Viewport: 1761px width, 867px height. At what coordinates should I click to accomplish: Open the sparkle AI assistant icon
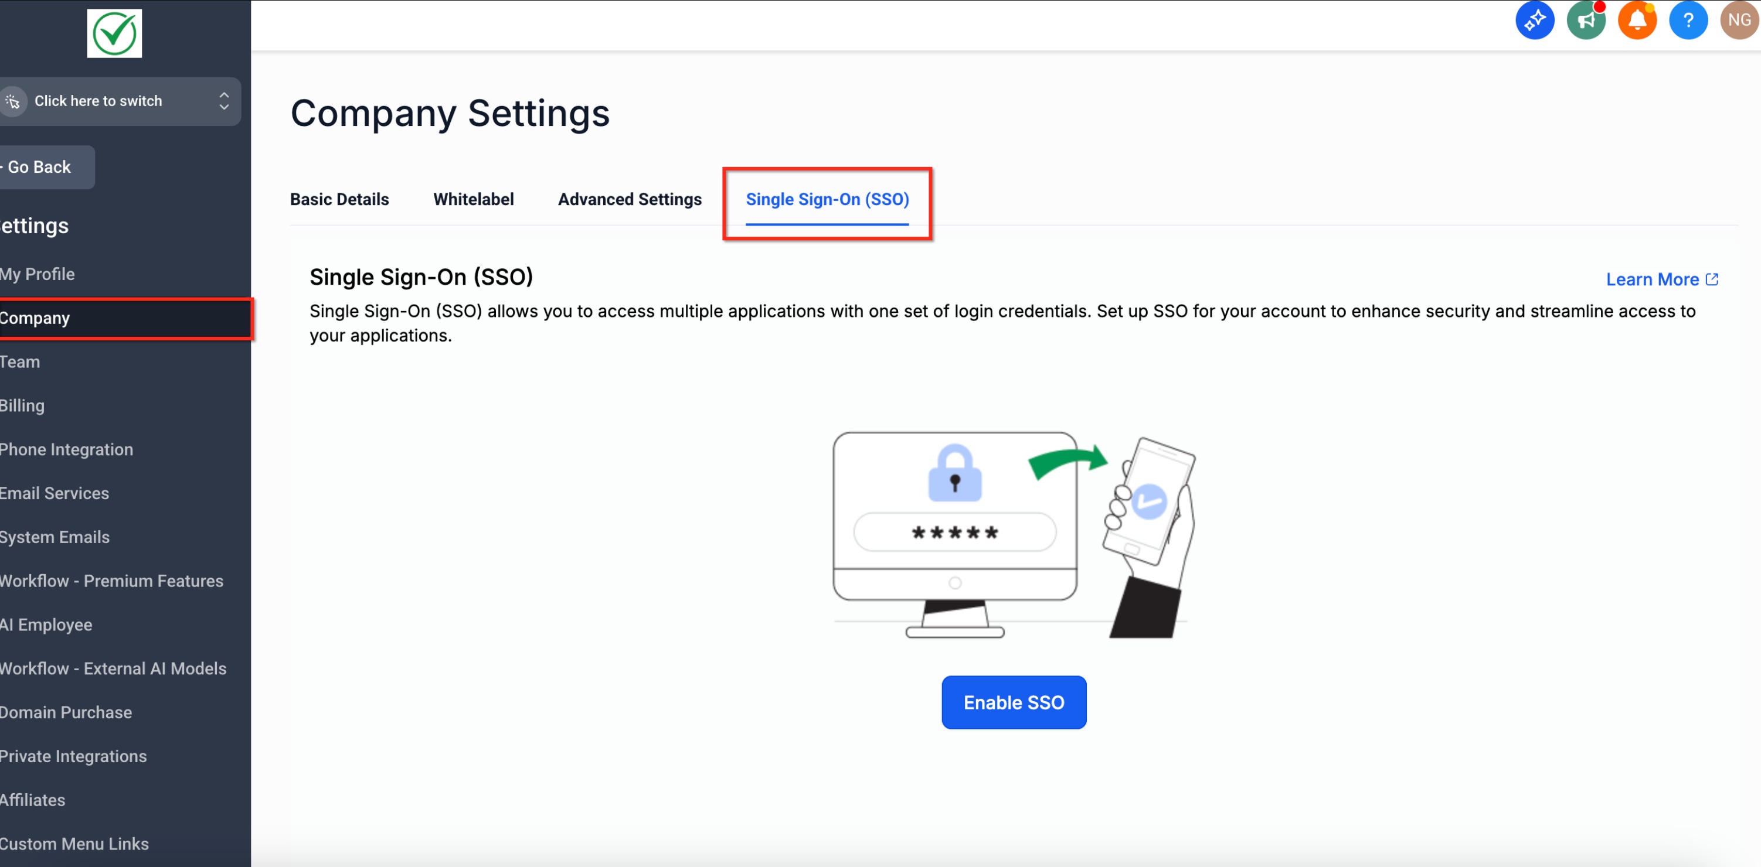point(1534,21)
